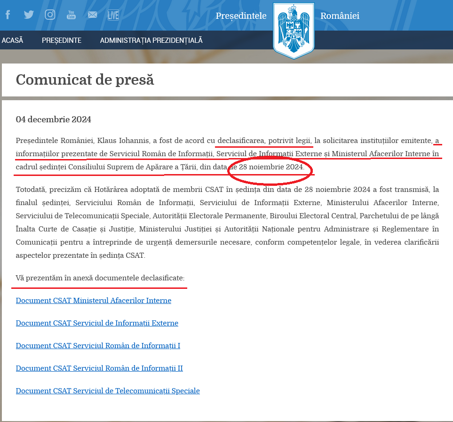The width and height of the screenshot is (453, 422).
Task: Click the României header text
Action: (340, 16)
